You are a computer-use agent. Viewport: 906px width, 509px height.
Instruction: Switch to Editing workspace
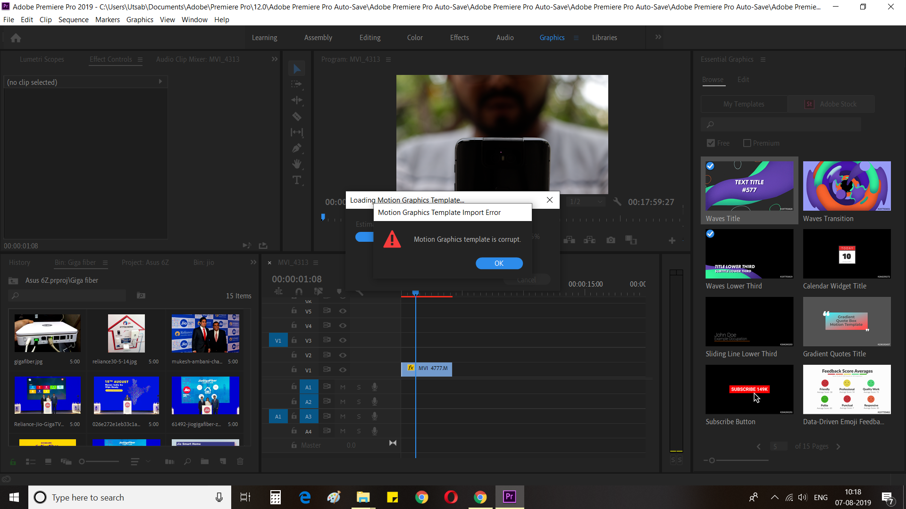pos(370,38)
